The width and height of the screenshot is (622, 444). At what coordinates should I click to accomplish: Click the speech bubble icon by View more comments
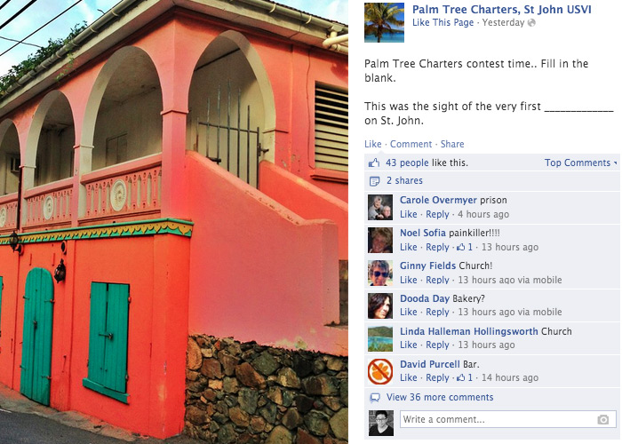coord(374,397)
